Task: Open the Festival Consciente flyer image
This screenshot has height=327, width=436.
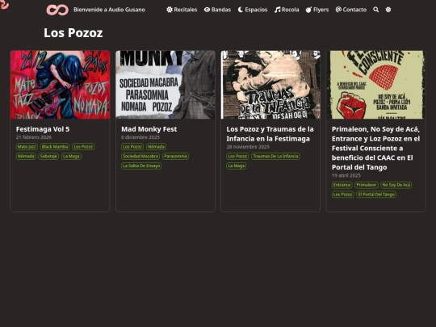Action: (x=376, y=85)
